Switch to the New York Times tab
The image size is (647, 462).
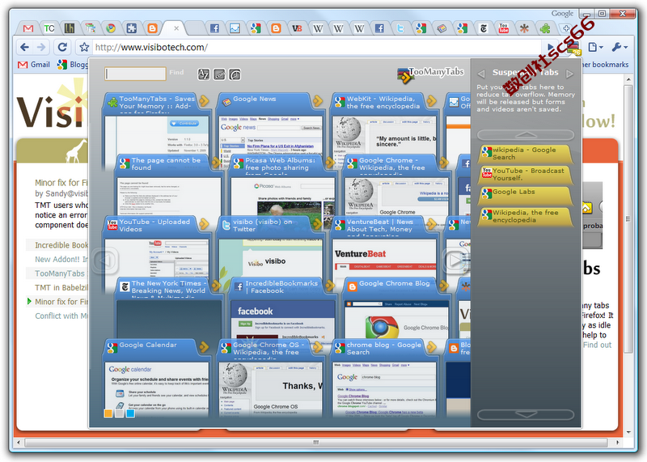(483, 28)
